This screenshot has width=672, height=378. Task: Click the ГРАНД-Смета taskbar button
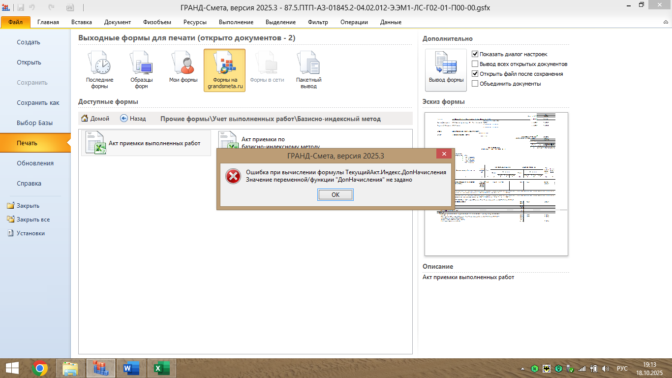(x=101, y=368)
